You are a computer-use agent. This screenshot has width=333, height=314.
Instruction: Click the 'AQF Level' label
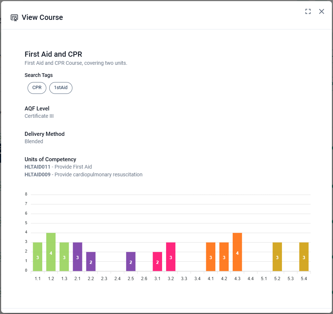point(37,109)
